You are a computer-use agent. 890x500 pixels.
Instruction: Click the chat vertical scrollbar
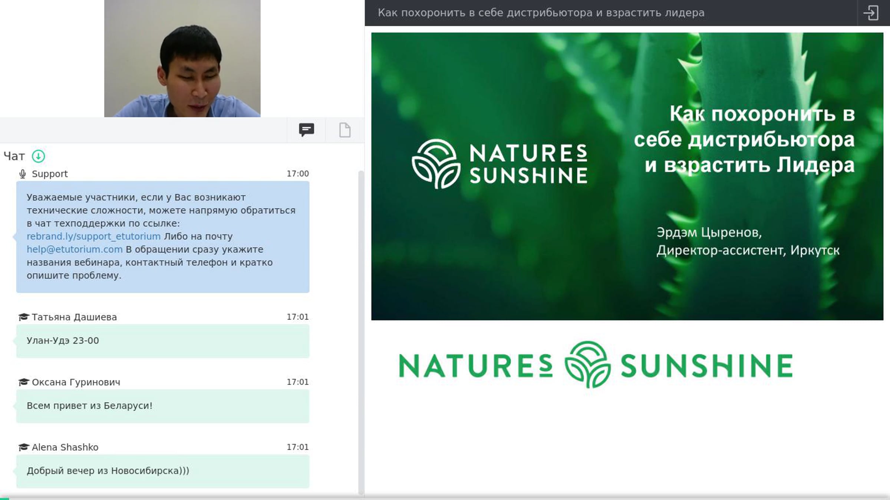(x=361, y=333)
